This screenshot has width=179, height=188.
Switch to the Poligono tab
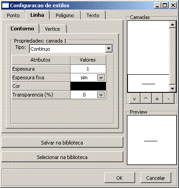65,15
